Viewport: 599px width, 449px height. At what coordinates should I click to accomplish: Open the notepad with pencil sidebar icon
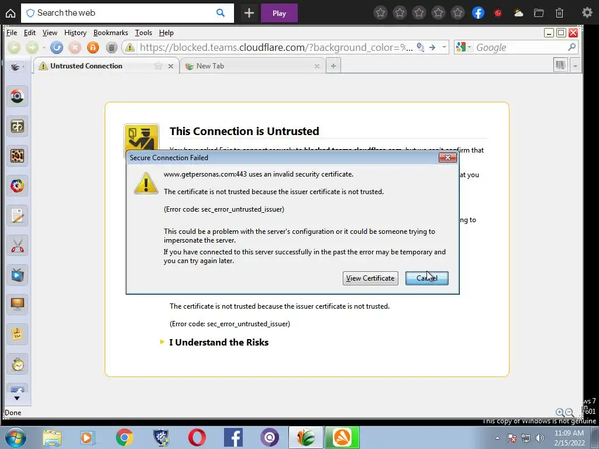[17, 216]
